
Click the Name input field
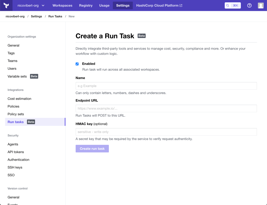click(x=166, y=86)
